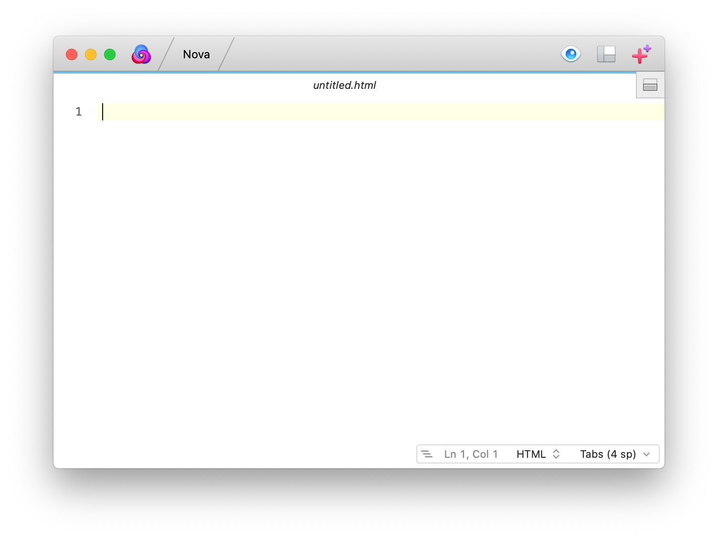Open the symbols list icon in status bar
Viewport: 718px width, 539px height.
pos(427,454)
